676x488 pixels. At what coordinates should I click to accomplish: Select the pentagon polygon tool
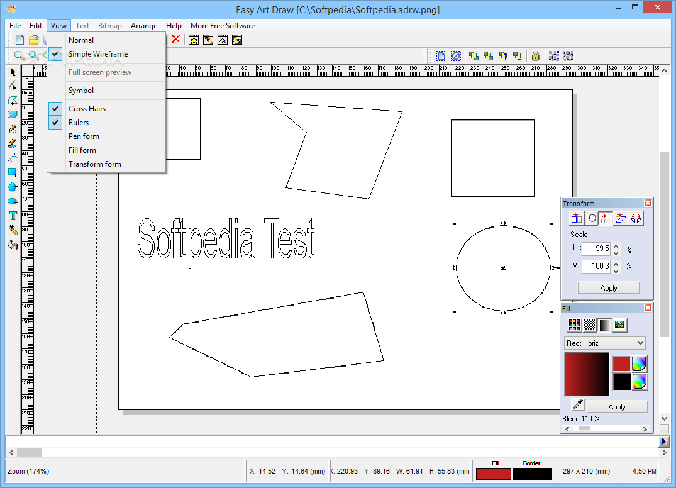click(13, 187)
